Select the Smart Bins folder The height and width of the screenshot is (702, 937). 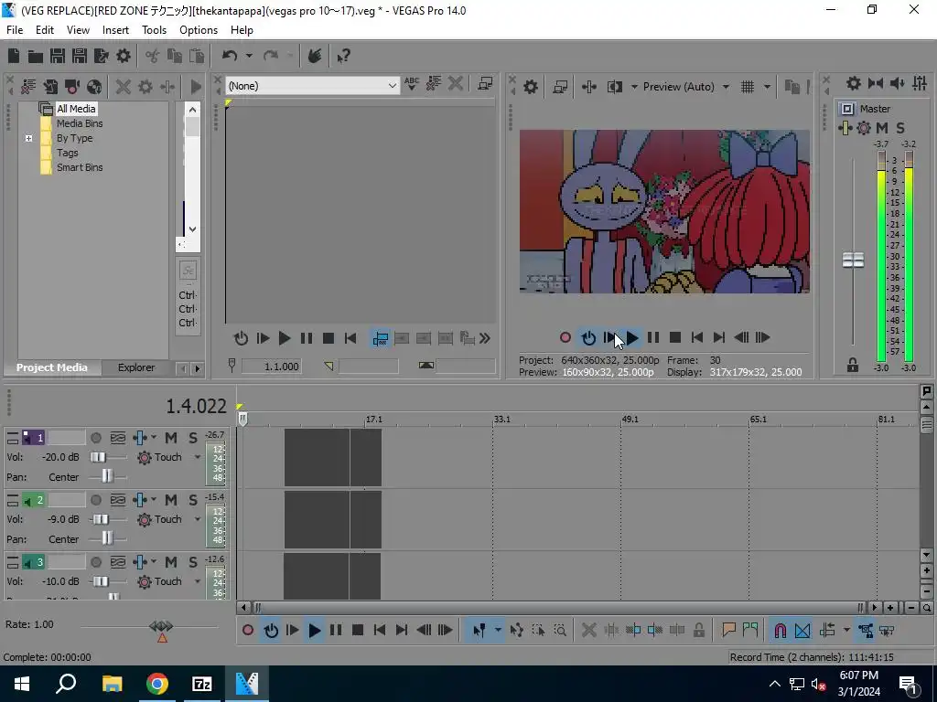tap(80, 168)
